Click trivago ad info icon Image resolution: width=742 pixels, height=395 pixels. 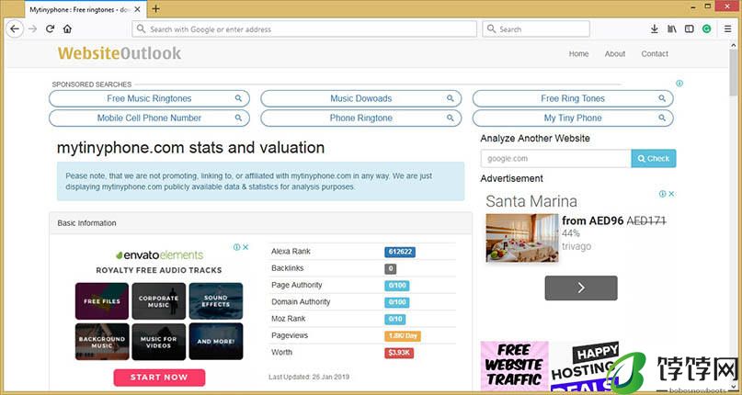point(663,194)
